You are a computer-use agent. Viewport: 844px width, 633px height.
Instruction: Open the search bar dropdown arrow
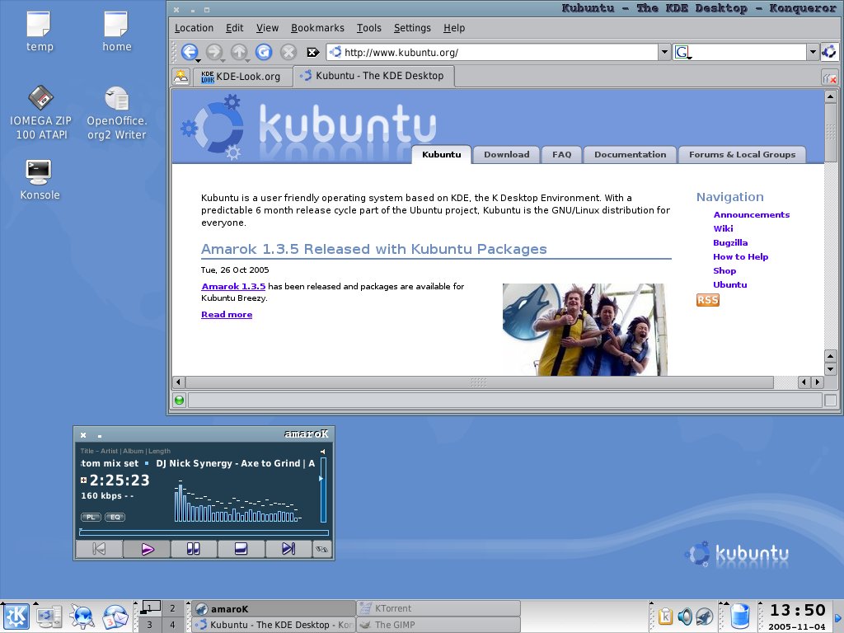(x=813, y=52)
